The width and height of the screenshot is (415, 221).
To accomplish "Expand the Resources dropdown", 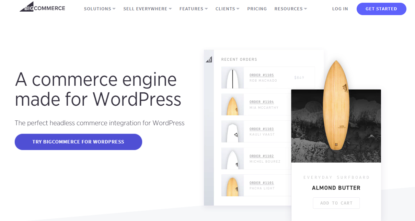I will pyautogui.click(x=290, y=9).
